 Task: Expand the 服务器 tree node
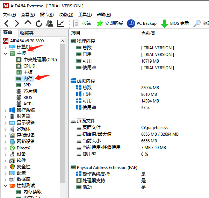[x=6, y=117]
